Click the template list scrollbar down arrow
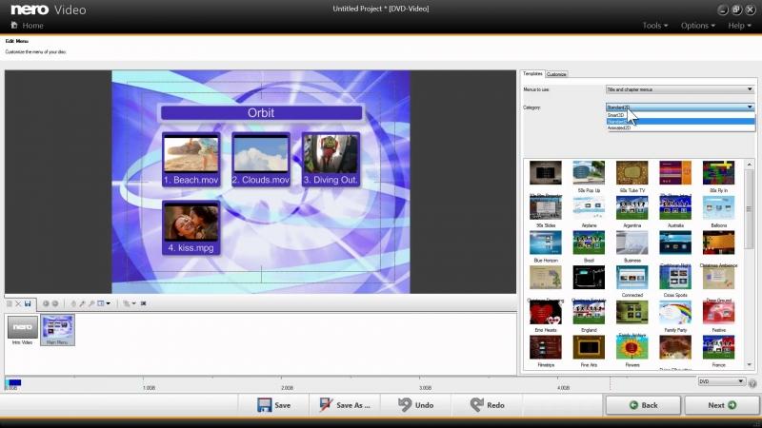This screenshot has width=762, height=428. point(749,368)
